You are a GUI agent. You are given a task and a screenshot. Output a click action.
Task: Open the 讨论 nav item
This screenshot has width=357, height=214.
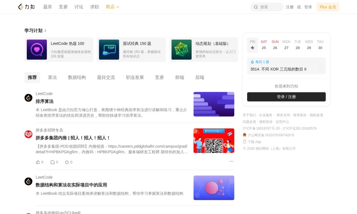[x=79, y=7]
